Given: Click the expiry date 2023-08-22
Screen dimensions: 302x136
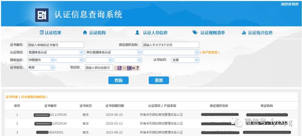Looking at the screenshot, I should pos(114,132).
